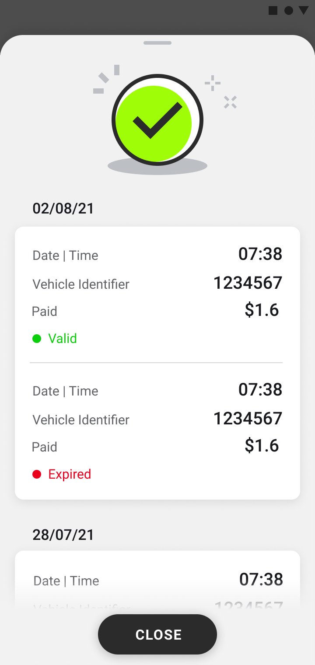The width and height of the screenshot is (315, 665).
Task: Click the red Expired status dot
Action: coord(37,474)
